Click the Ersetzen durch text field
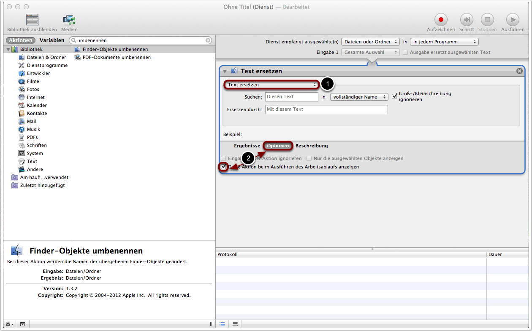The height and width of the screenshot is (331, 532). 326,109
